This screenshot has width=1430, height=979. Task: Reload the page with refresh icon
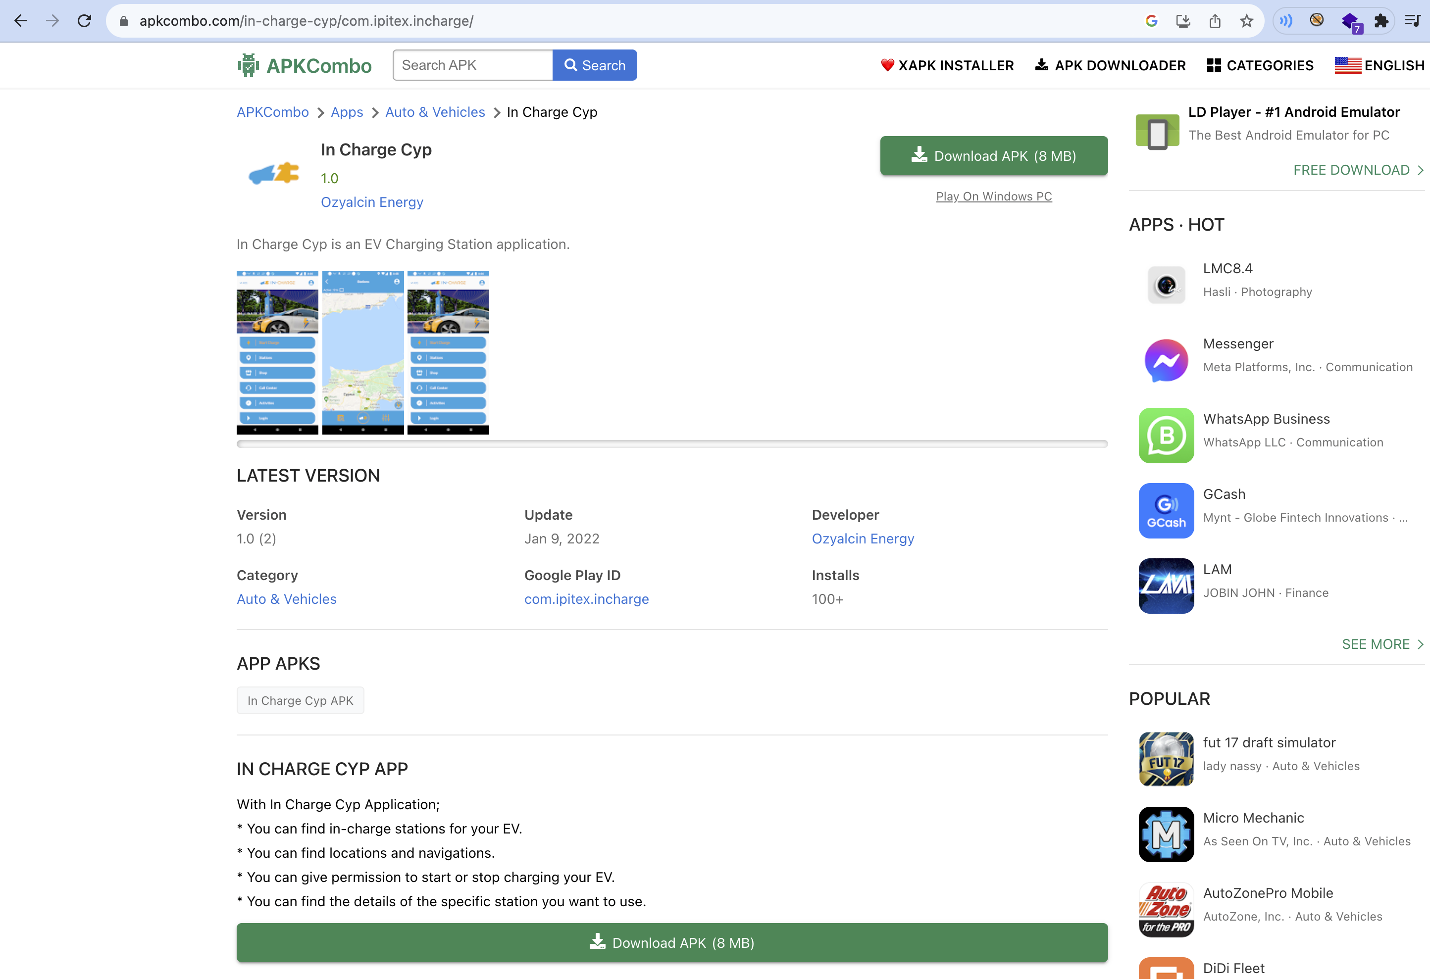84,21
